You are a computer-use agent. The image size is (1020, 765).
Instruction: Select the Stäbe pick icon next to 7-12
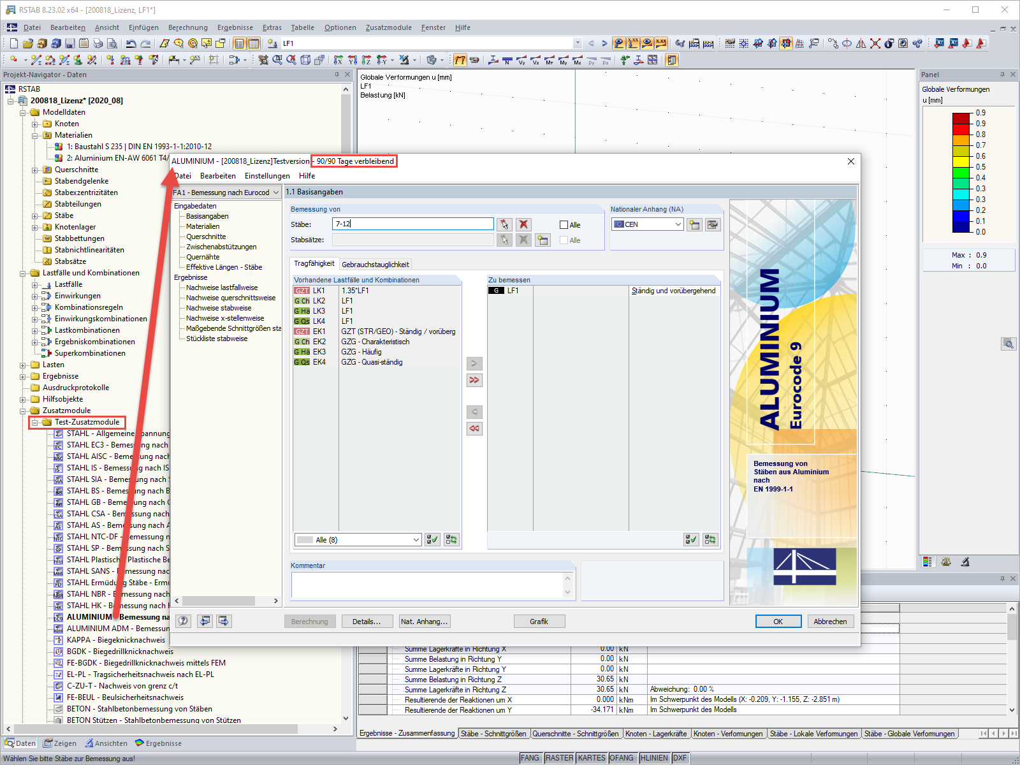[x=504, y=224]
